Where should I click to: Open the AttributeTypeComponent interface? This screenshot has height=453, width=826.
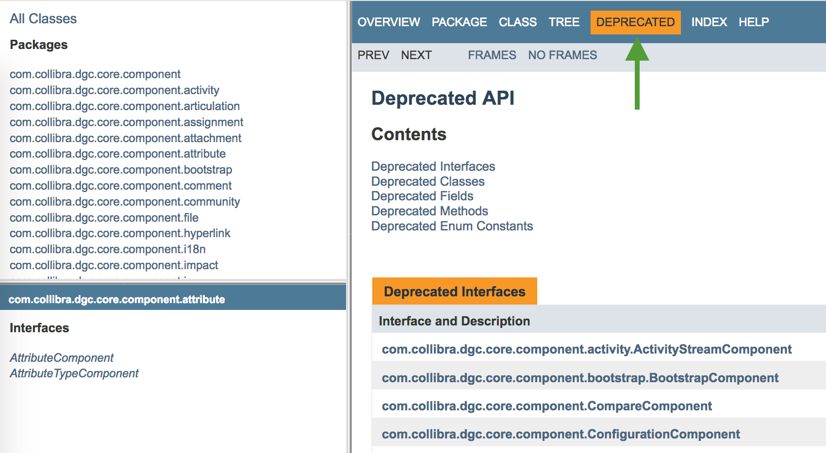pyautogui.click(x=74, y=373)
